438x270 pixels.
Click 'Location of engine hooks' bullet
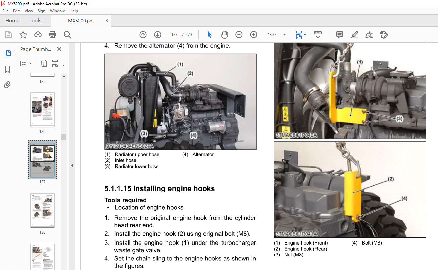(149, 207)
